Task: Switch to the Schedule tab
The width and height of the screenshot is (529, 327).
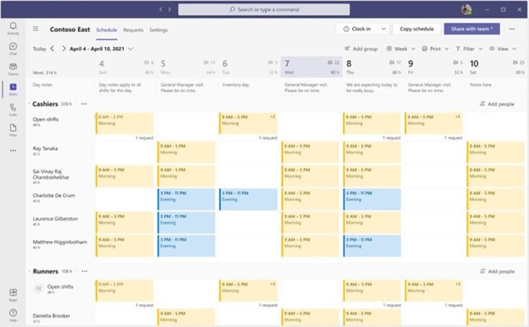Action: [106, 30]
